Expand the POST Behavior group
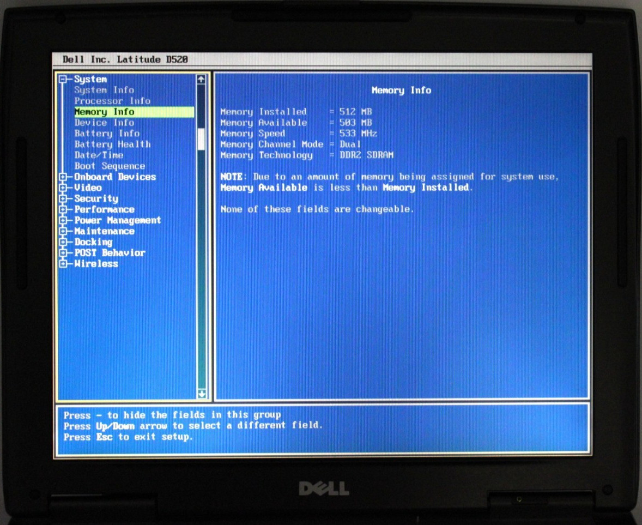The image size is (642, 525). coord(63,252)
